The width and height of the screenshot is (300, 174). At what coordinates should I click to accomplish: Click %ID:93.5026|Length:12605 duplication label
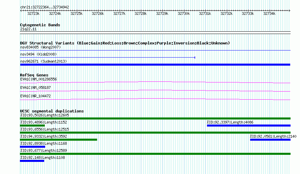44,115
